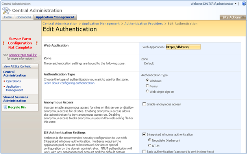Open Operations link in left sidebar
The height and width of the screenshot is (154, 248).
pyautogui.click(x=13, y=81)
